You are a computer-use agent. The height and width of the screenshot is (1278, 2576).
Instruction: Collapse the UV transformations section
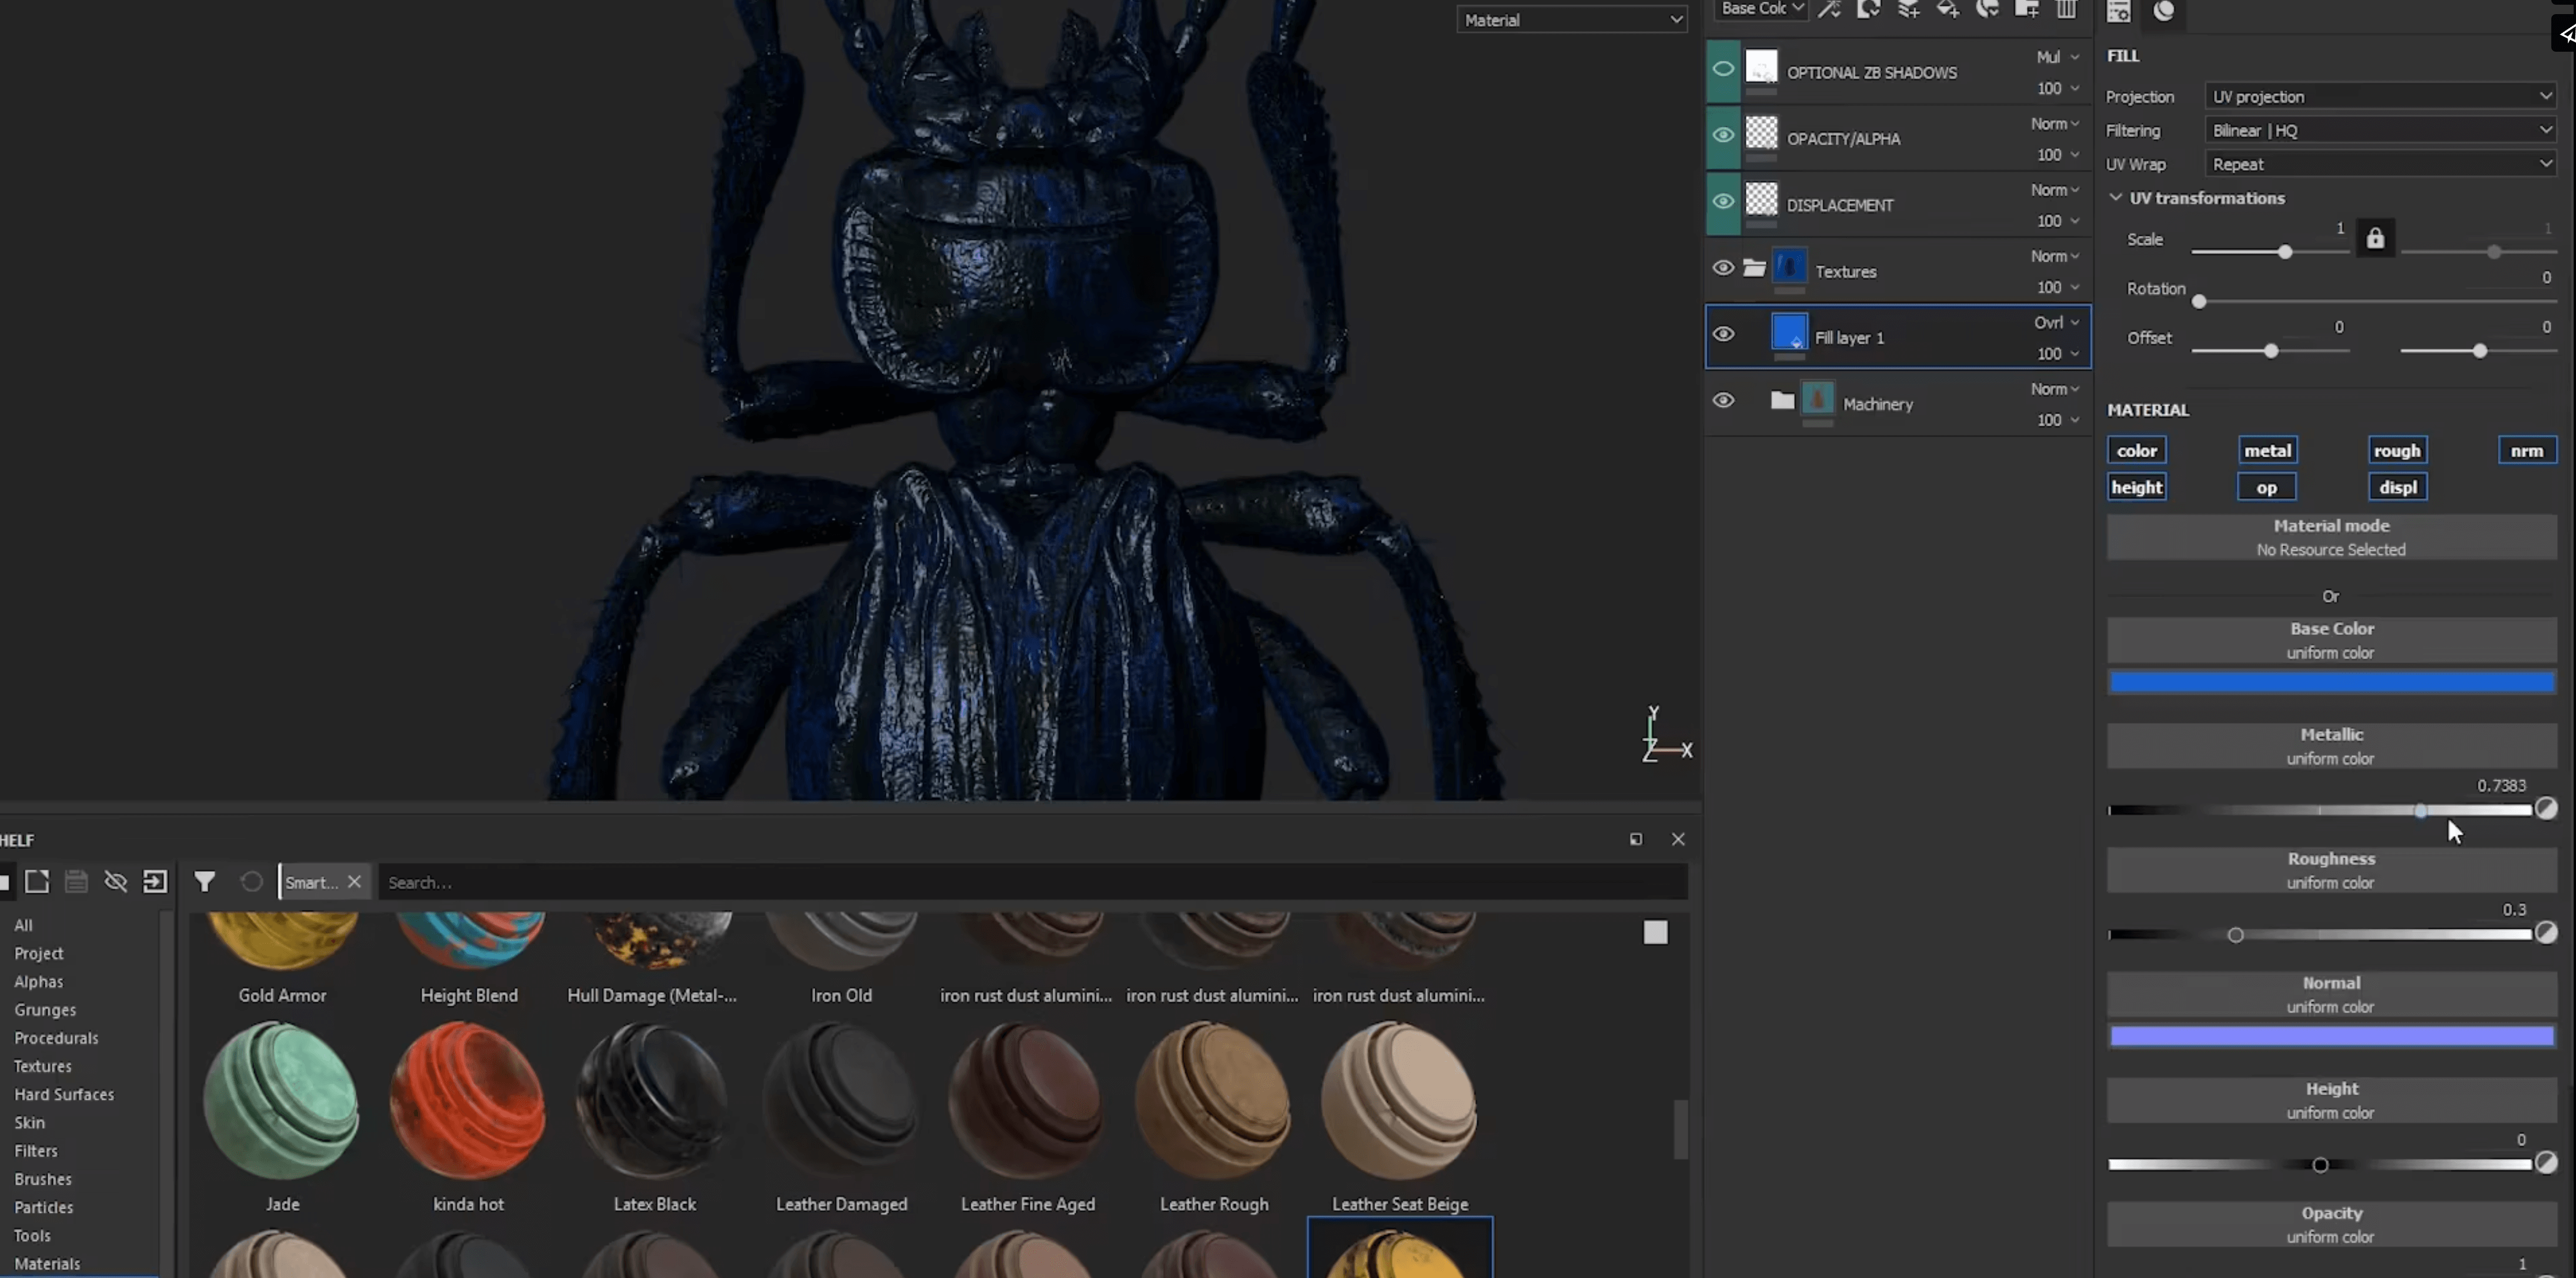2115,197
